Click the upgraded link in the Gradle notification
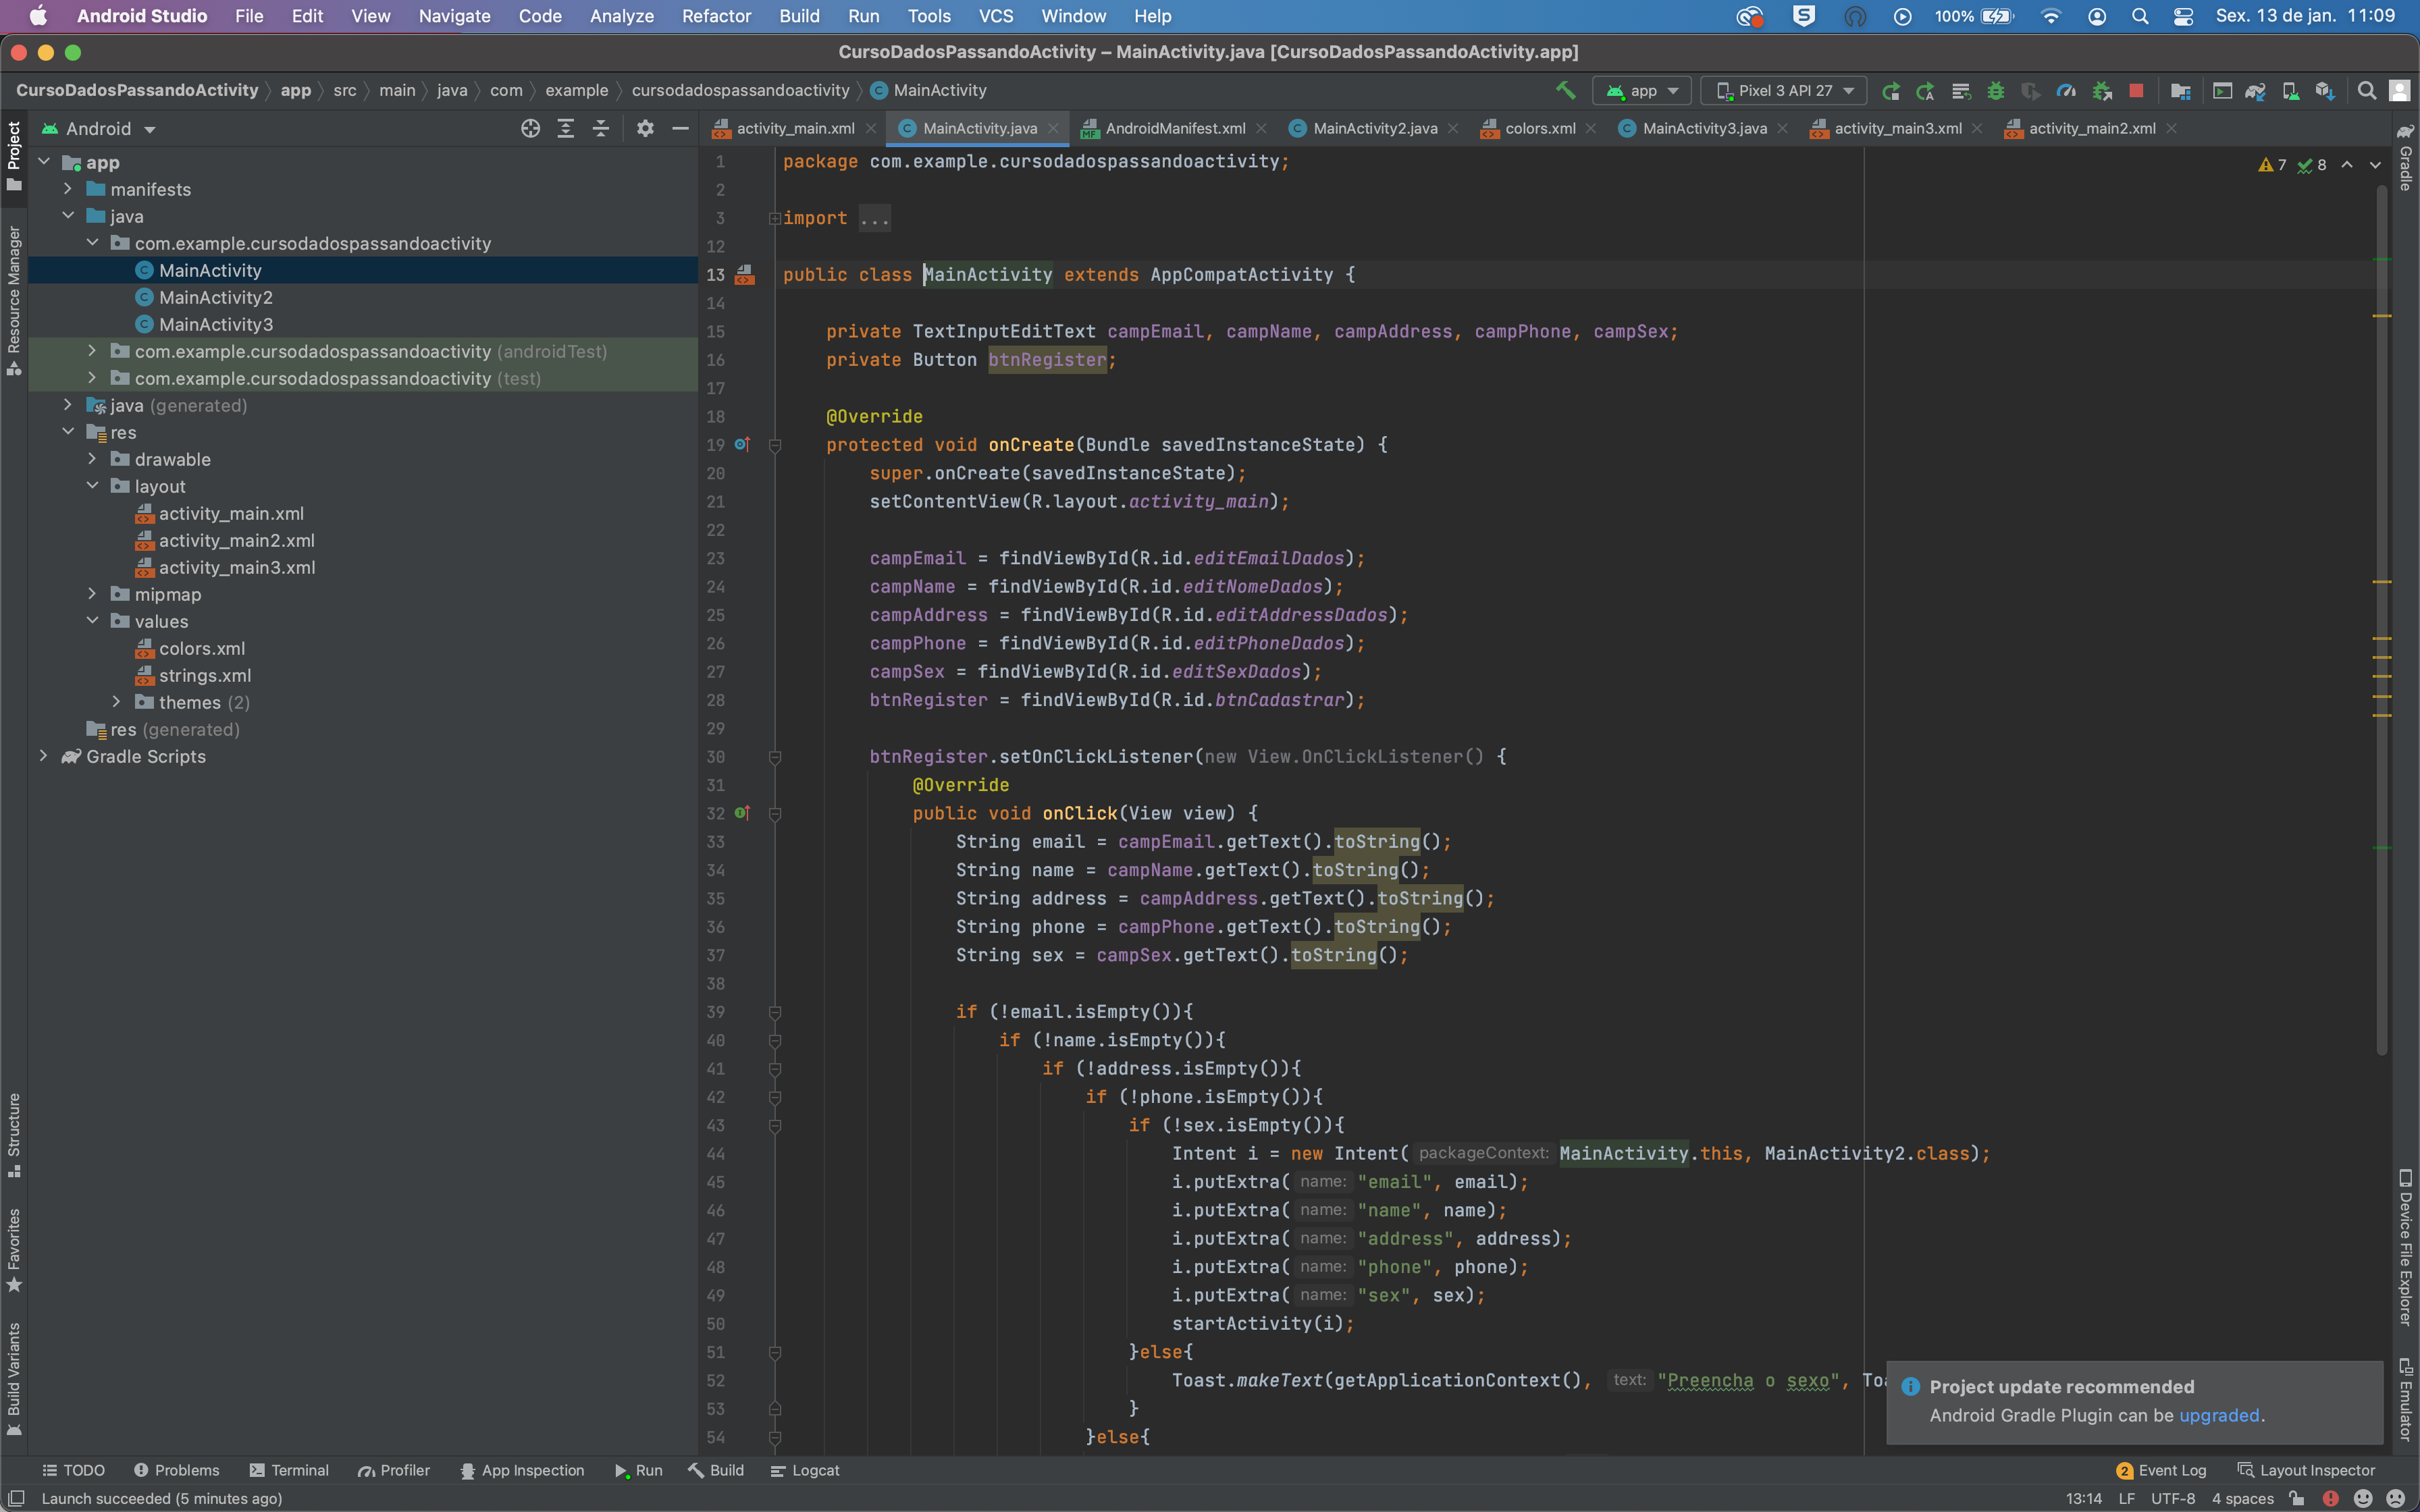The height and width of the screenshot is (1512, 2420). [x=2222, y=1415]
